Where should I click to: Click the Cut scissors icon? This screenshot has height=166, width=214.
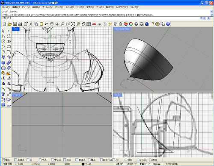coord(31,24)
